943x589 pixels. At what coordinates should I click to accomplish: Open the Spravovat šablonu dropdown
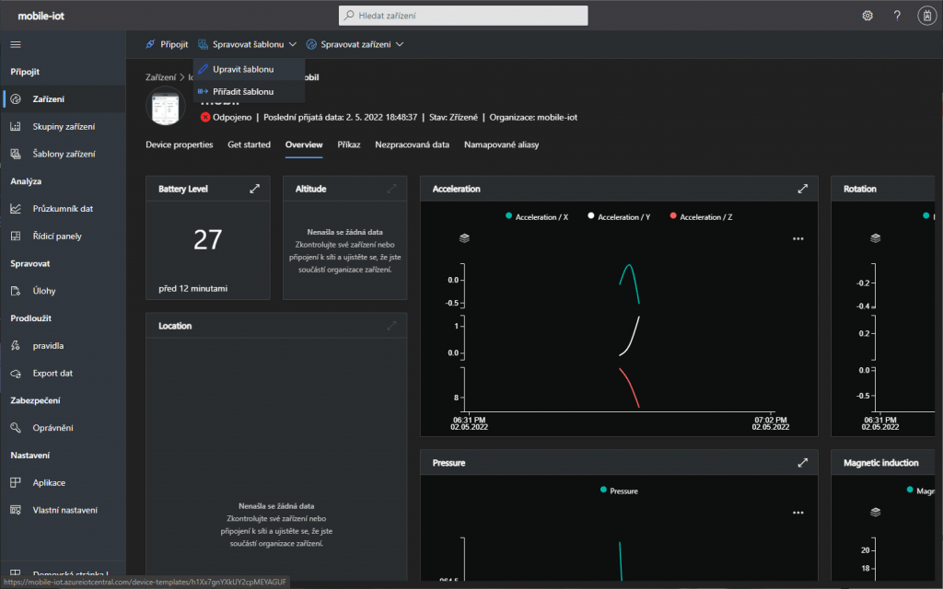pos(247,44)
